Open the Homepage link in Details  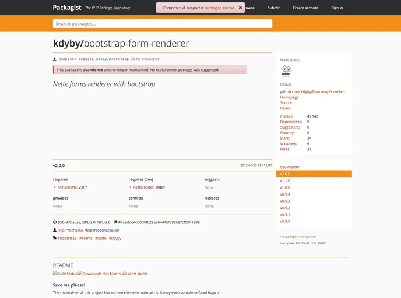(x=289, y=97)
